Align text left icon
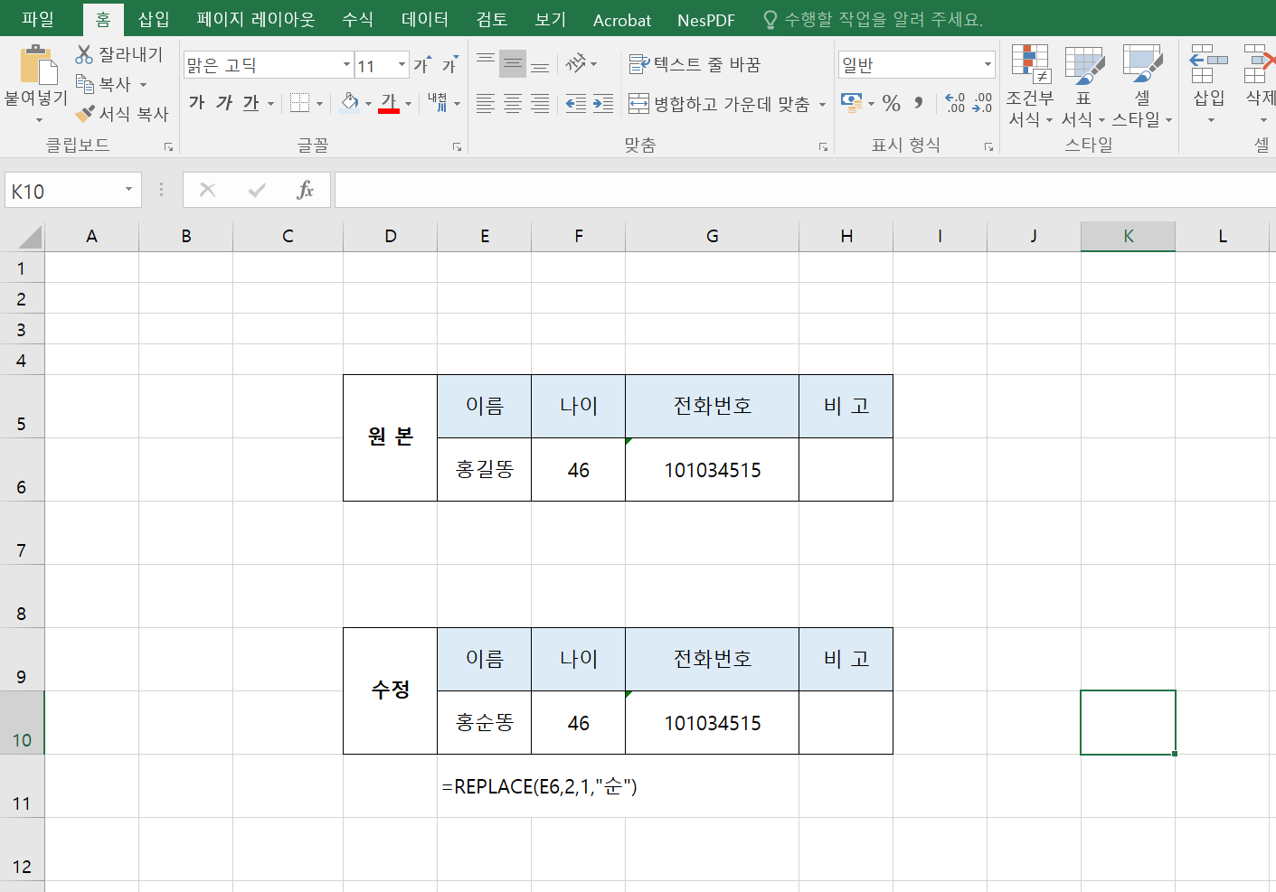 click(486, 104)
